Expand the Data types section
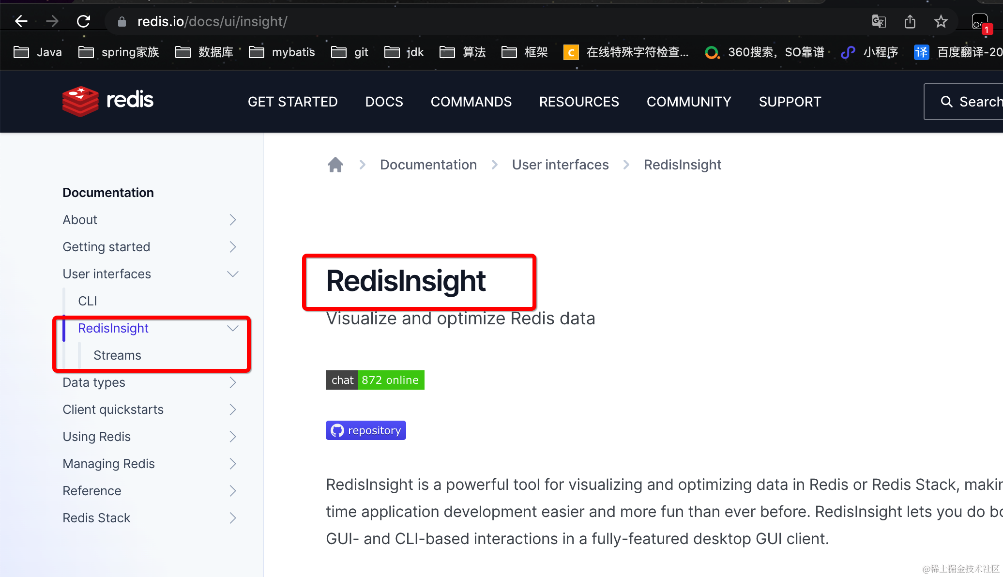The width and height of the screenshot is (1003, 577). pos(233,382)
